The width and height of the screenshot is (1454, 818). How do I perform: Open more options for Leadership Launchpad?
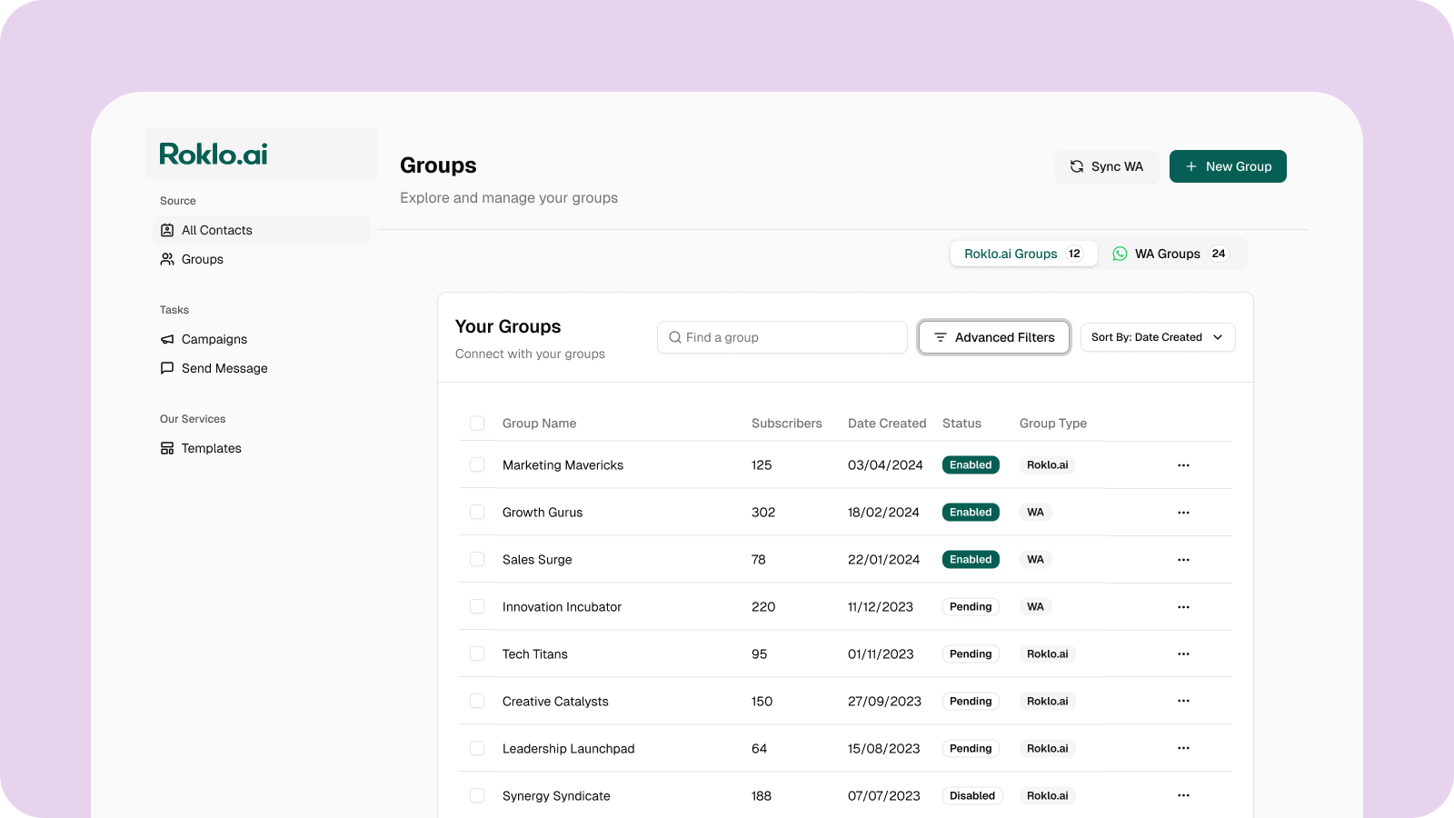click(1183, 748)
